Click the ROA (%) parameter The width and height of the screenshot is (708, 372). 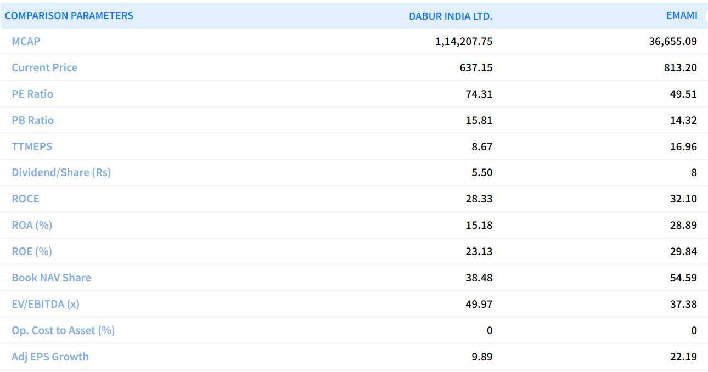[x=32, y=225]
